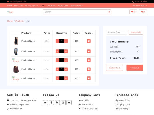Click the support@email.com address in top bar
This screenshot has height=115, width=154.
[x=18, y=2]
